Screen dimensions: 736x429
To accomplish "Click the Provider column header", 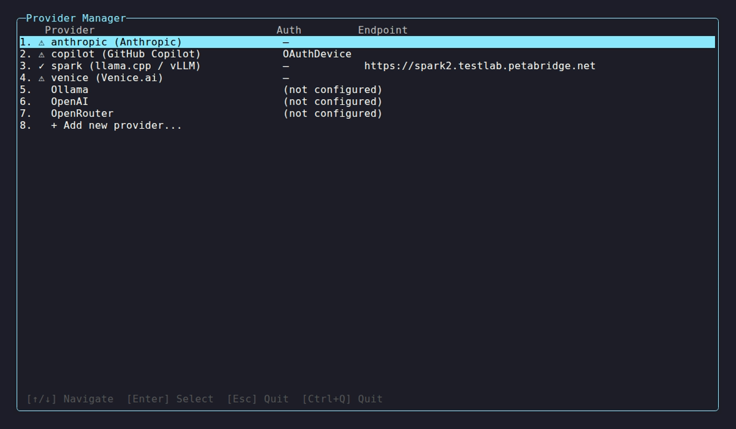I will click(x=70, y=30).
